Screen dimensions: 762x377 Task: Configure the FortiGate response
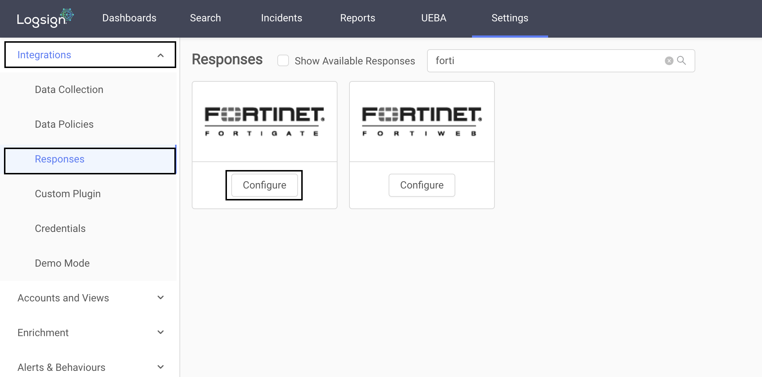click(265, 185)
